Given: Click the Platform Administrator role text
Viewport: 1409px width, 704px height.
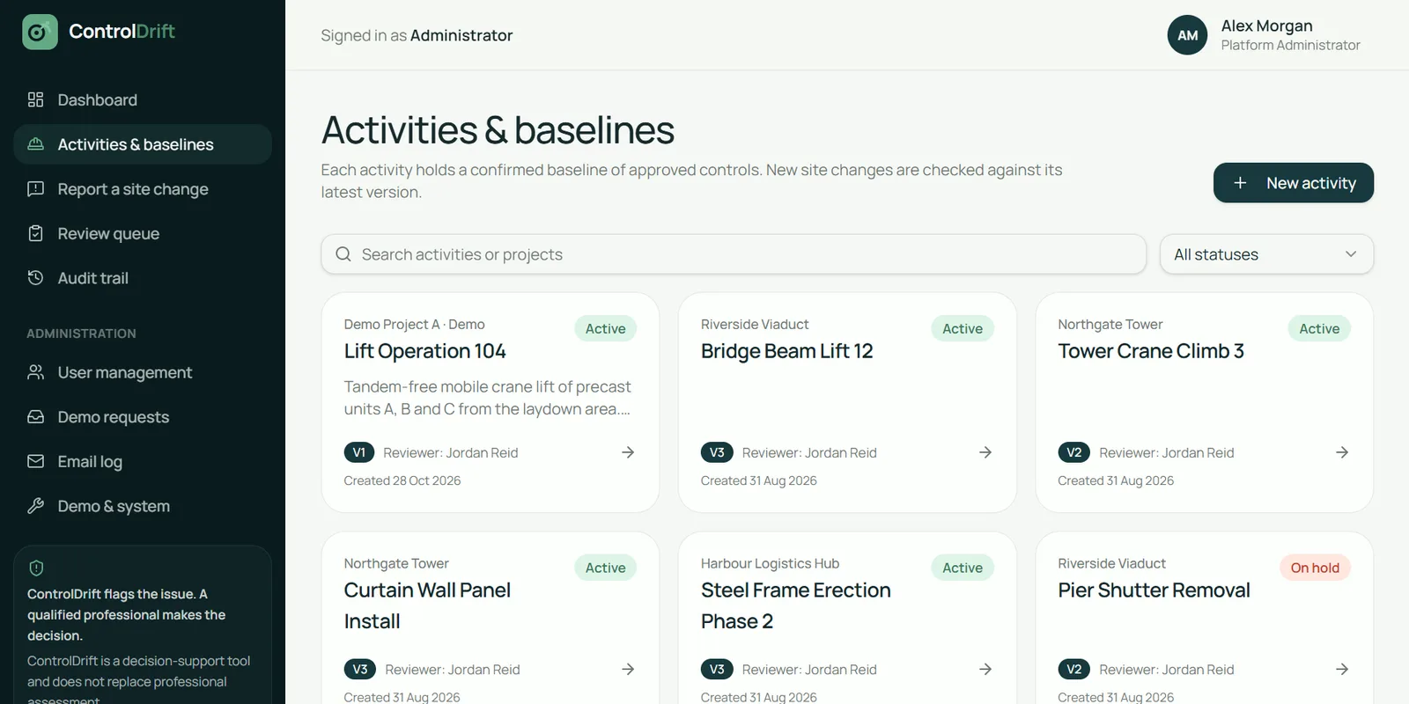Looking at the screenshot, I should [x=1290, y=45].
